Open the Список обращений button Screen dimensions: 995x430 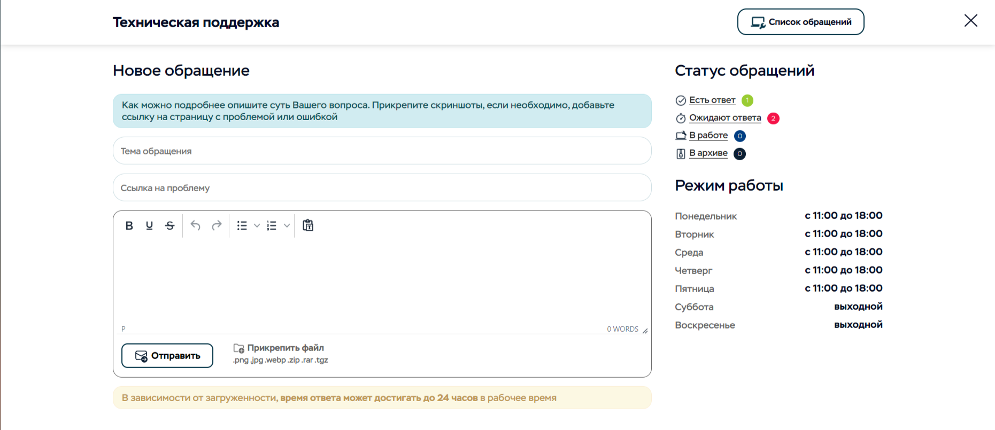click(800, 22)
